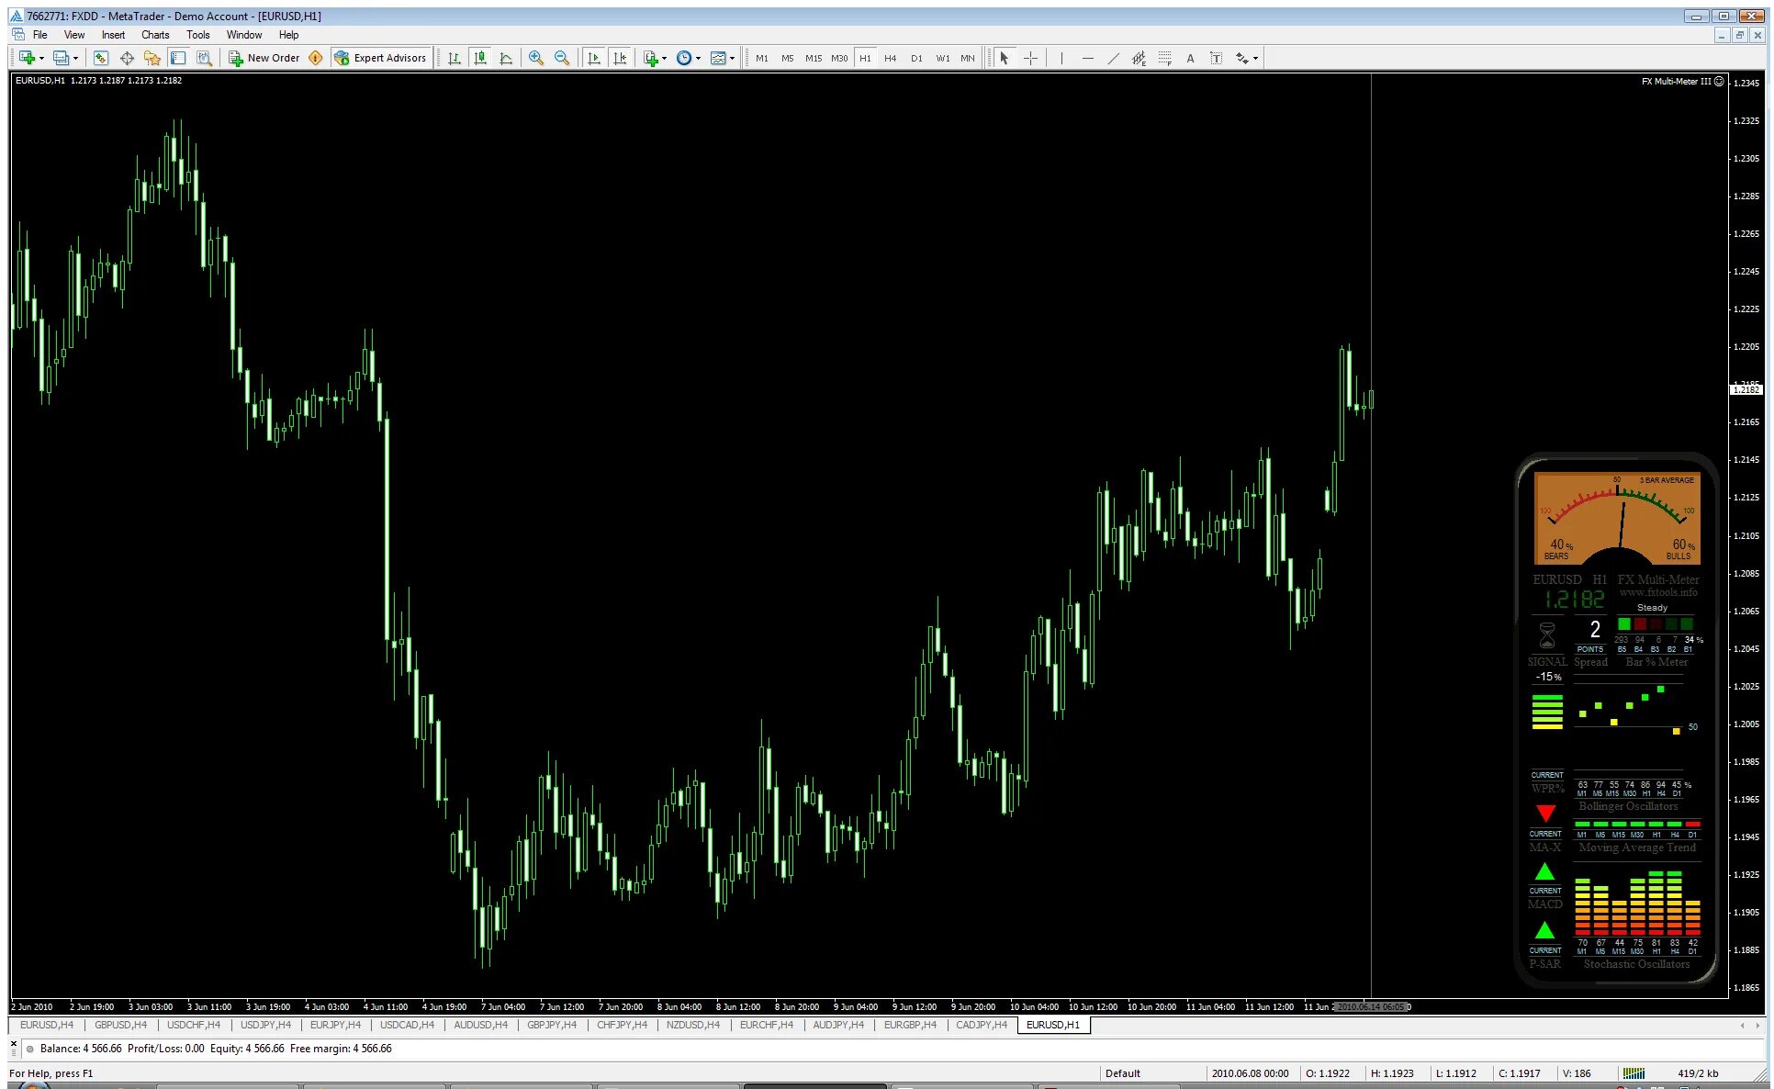Viewport: 1774px width, 1089px height.
Task: Enable the H4 timeframe button
Action: pos(890,58)
